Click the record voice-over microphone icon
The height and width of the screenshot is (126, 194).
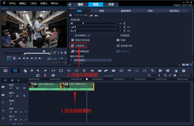tap(45, 75)
